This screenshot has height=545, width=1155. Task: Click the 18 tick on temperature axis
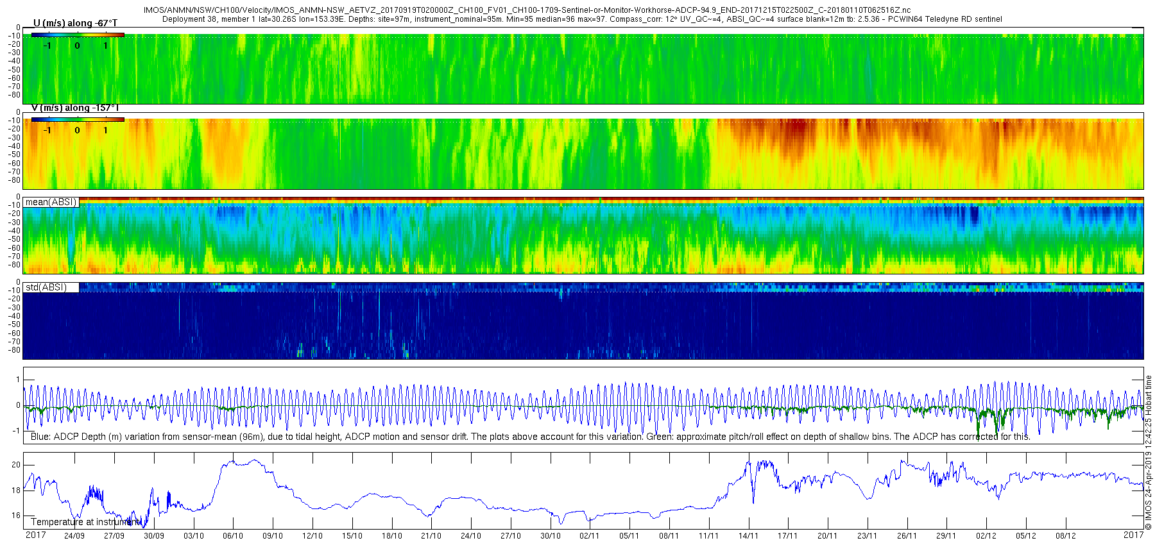(16, 490)
